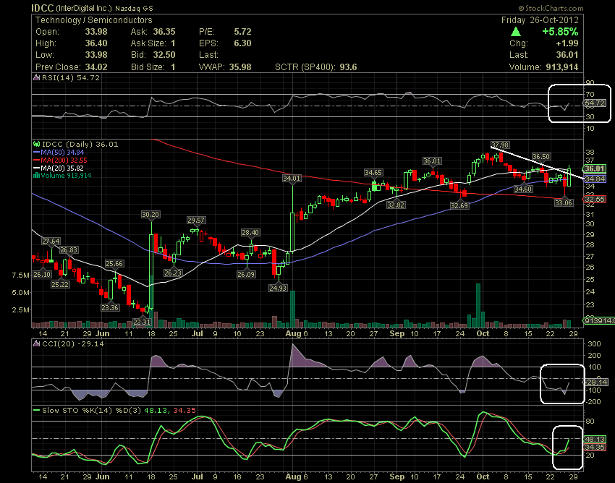Click the date Friday 26-Oct-2012
Viewport: 615px width, 483px height.
click(540, 20)
